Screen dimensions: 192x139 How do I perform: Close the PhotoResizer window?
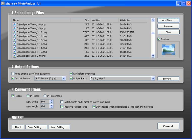(188, 4)
